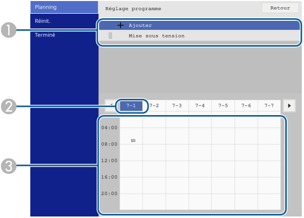Select the 7-1 date tab

(131, 105)
